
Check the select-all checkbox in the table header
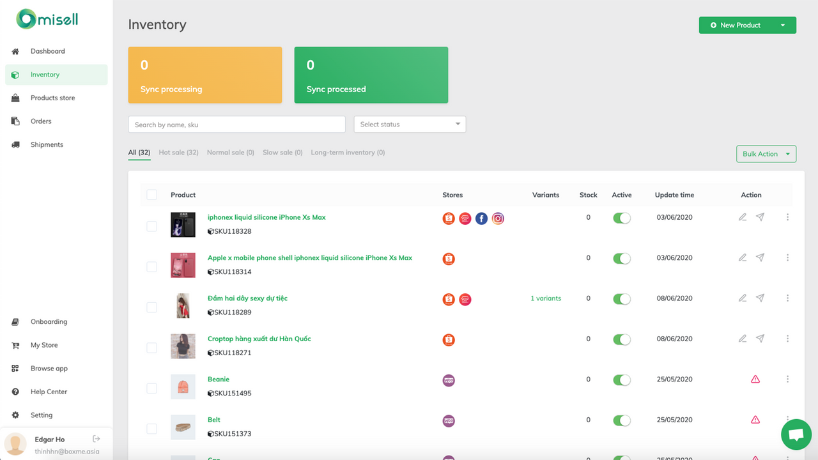[x=151, y=195]
